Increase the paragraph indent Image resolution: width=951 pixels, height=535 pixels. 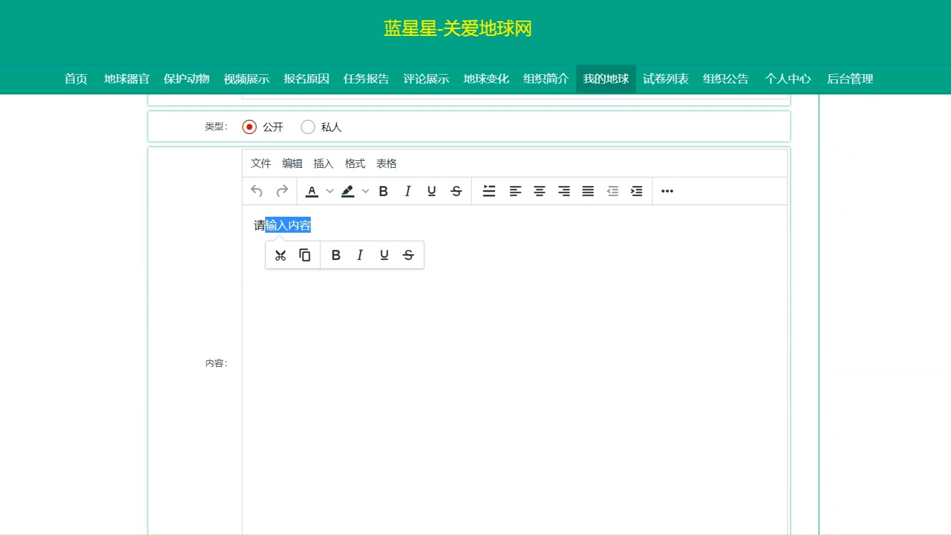[636, 191]
